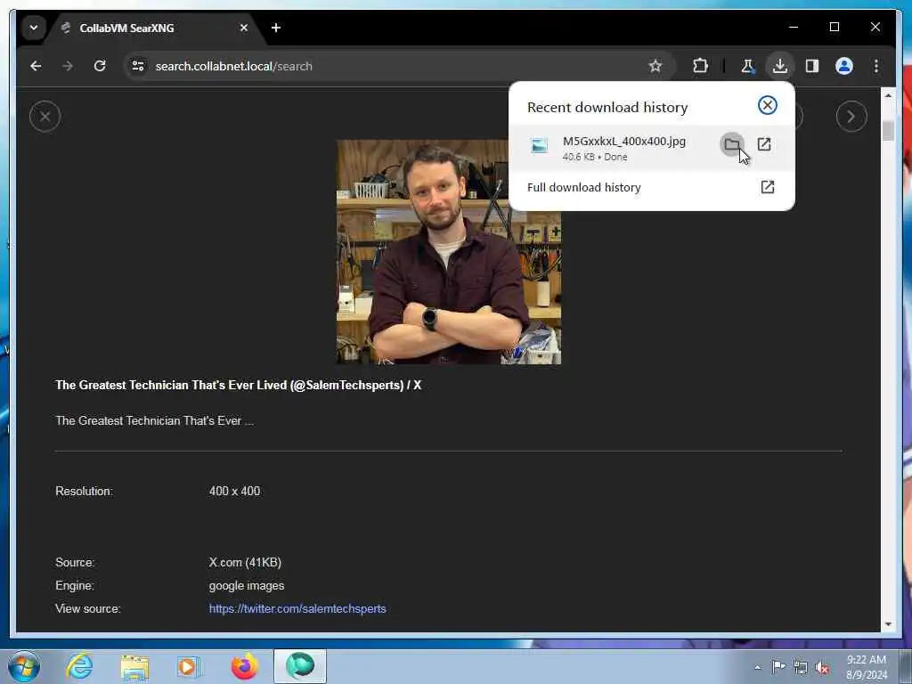Go forward to the next page

click(x=68, y=66)
